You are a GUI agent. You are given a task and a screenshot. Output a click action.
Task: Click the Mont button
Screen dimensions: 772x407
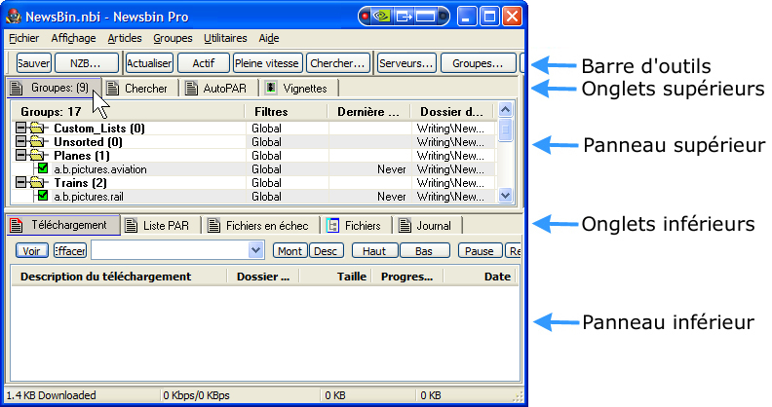click(290, 250)
